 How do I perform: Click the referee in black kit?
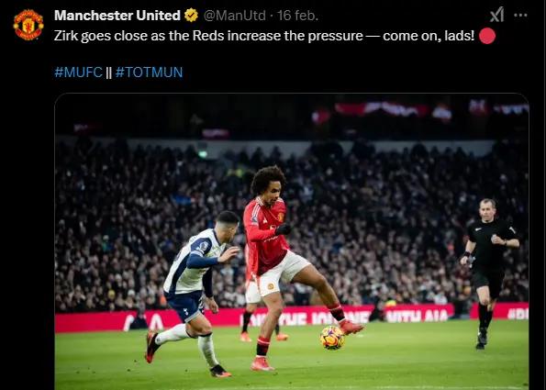click(x=489, y=273)
